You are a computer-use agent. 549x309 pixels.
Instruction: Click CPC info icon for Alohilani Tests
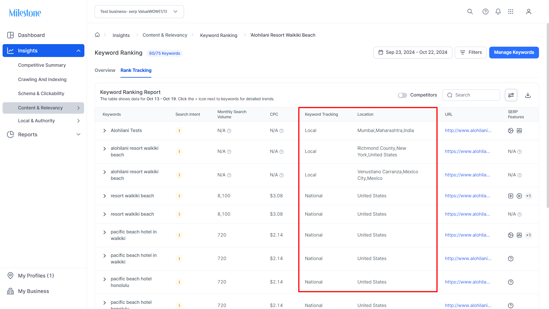[282, 131]
